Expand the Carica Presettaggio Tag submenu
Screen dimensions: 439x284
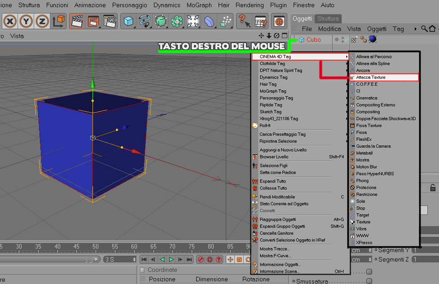[299, 134]
